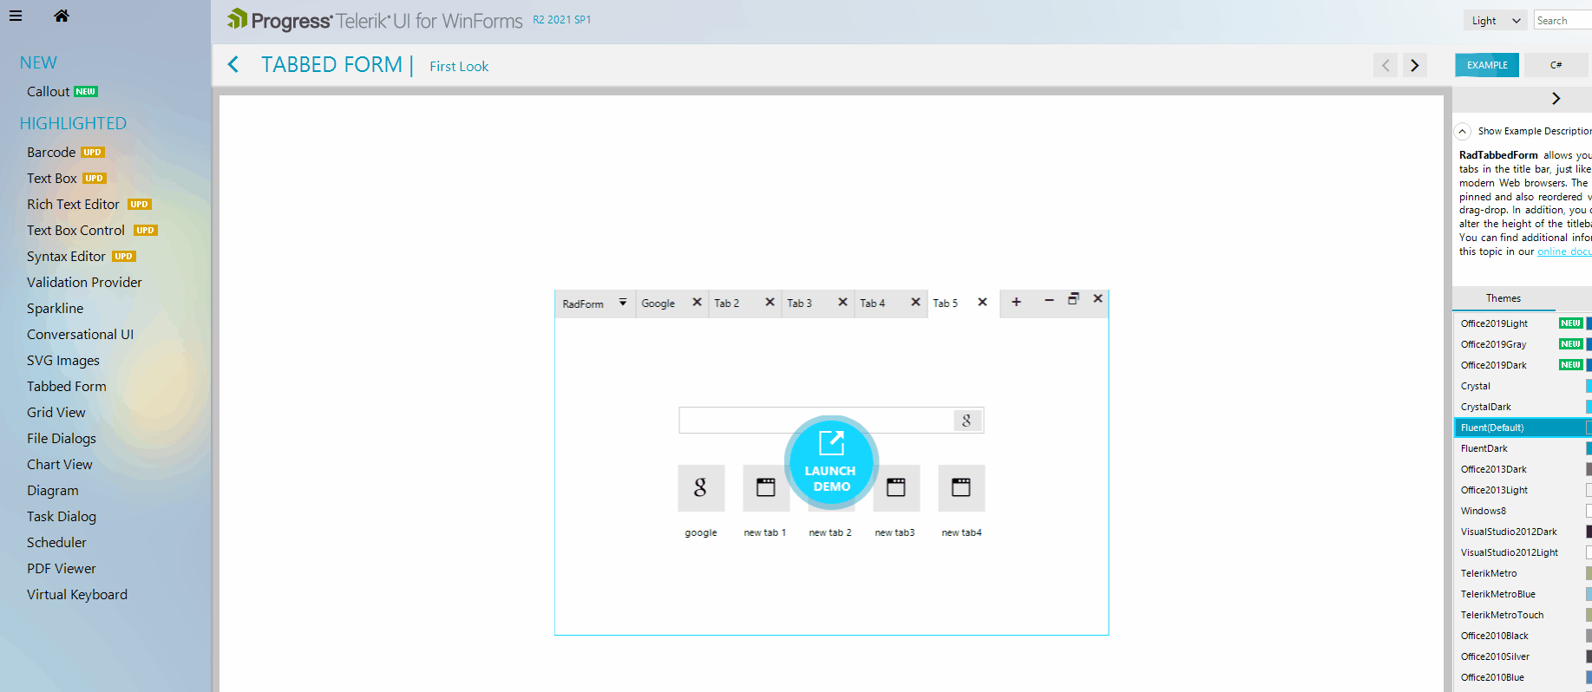Apply the VisualStudio2012Dark theme

tap(1523, 532)
